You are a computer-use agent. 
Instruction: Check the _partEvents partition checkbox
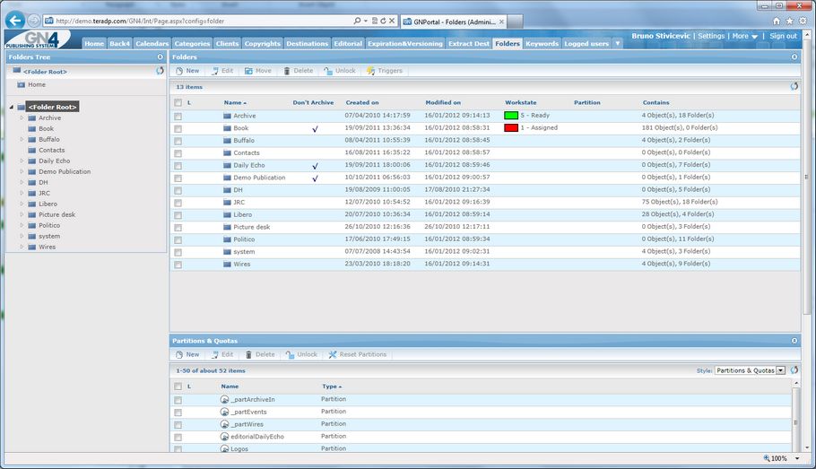coord(178,413)
